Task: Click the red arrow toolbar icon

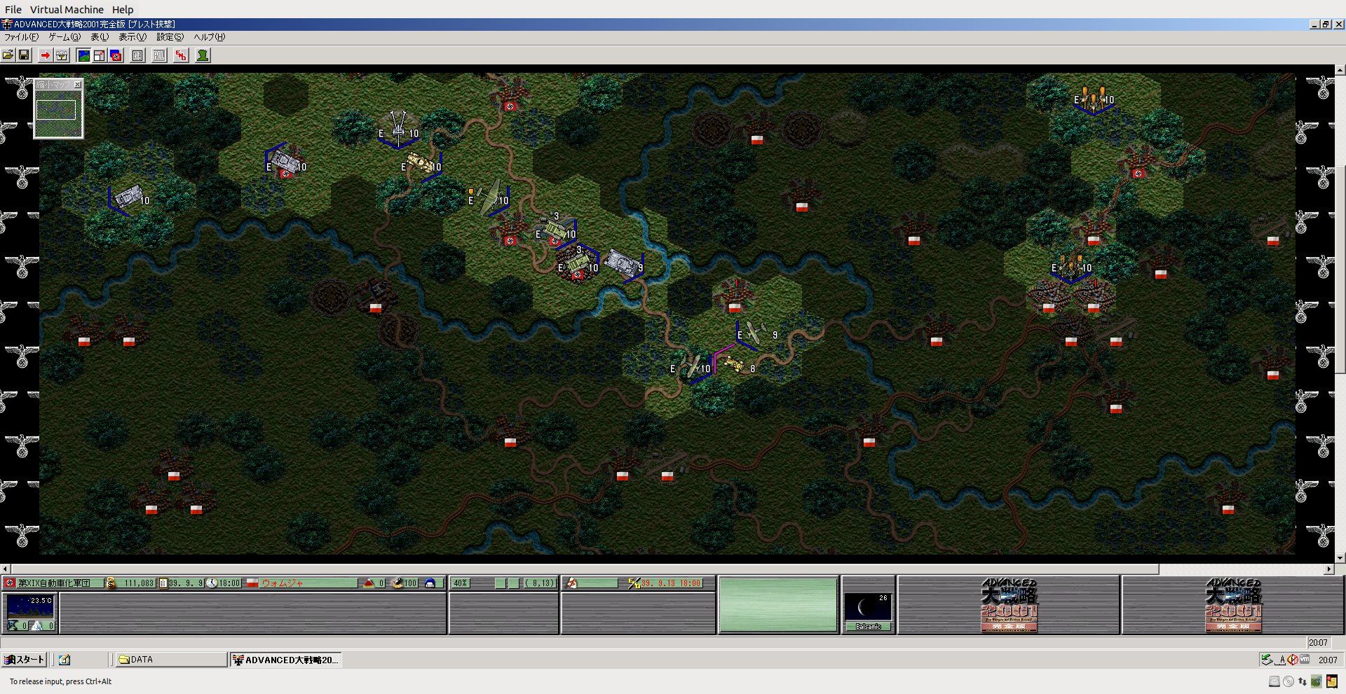Action: pos(46,55)
